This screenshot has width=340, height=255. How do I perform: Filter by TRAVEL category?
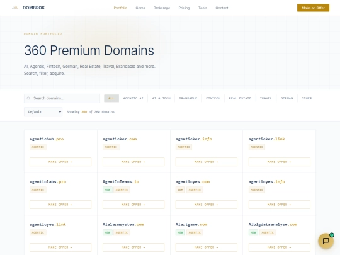click(266, 98)
